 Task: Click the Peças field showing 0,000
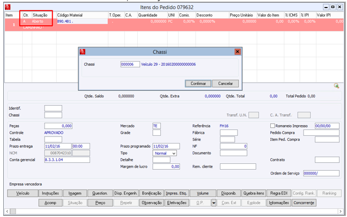click(x=58, y=126)
